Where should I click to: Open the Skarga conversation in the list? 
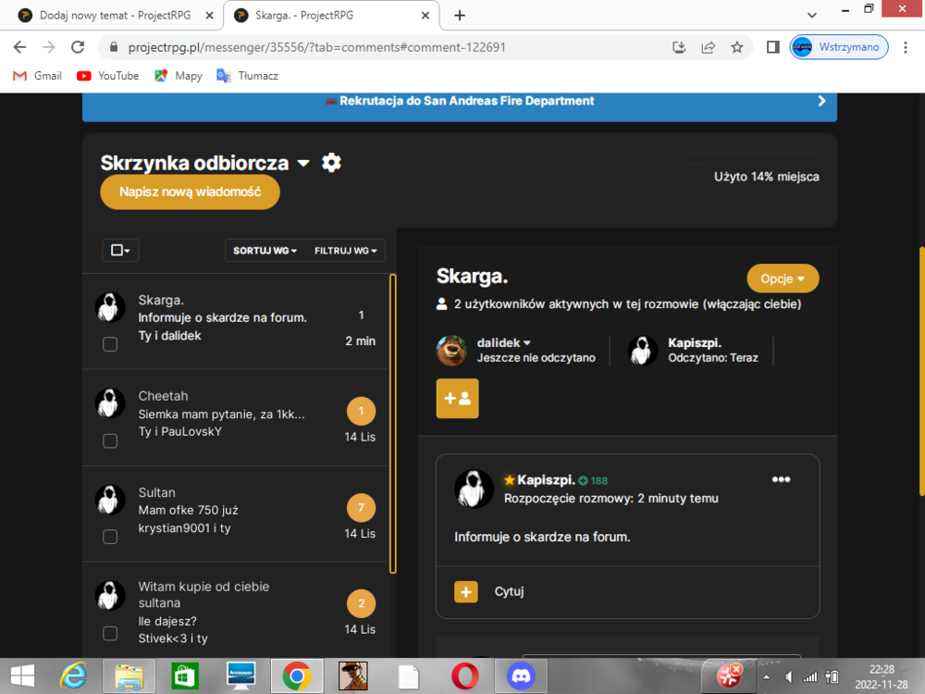tap(236, 322)
